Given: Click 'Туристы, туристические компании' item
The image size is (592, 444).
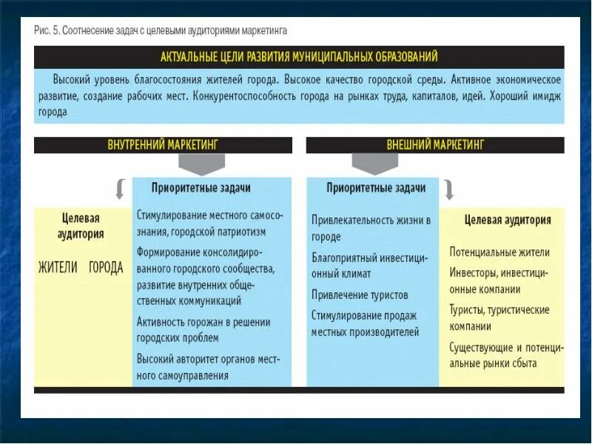Looking at the screenshot, I should point(499,318).
